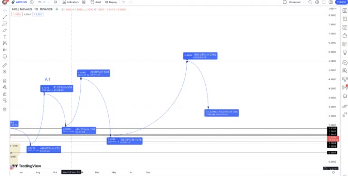348x176 pixels.
Task: Select the ruler measure tool
Action: 5,65
